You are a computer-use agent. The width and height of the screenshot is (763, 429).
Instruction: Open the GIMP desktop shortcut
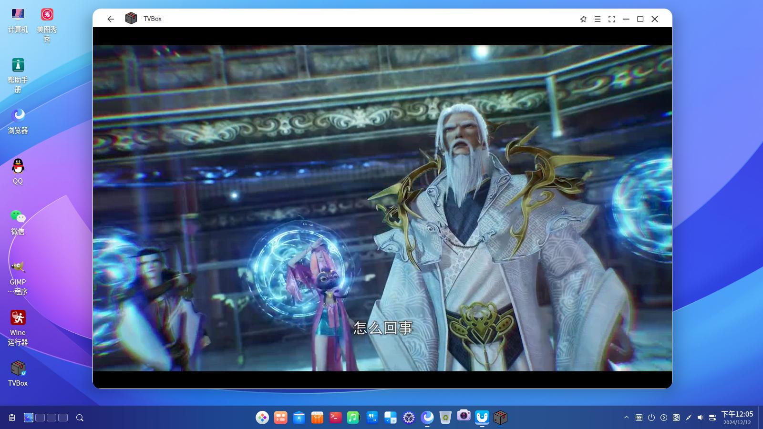[18, 277]
